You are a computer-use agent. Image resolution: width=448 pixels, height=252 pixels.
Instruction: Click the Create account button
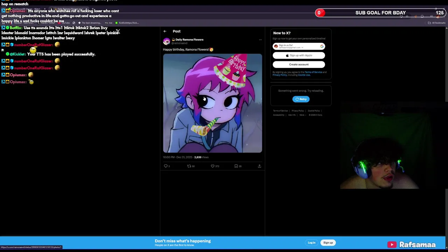(x=299, y=64)
